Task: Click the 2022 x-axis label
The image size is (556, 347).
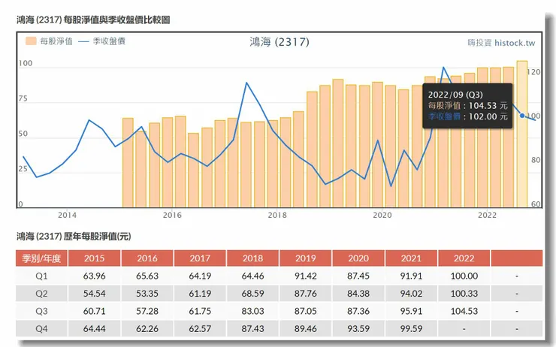Action: (487, 215)
